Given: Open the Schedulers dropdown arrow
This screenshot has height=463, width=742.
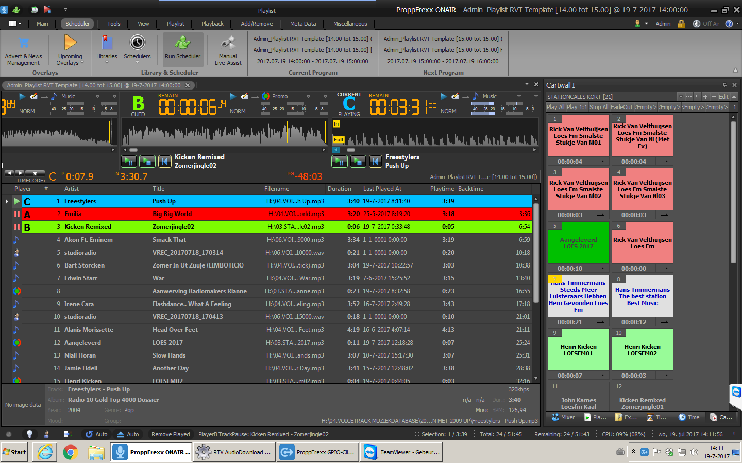Looking at the screenshot, I should 137,63.
